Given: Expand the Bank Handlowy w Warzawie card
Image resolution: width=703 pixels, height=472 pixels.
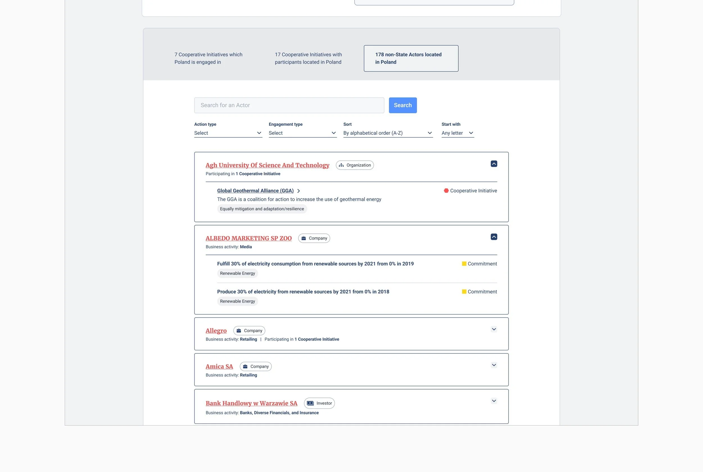Looking at the screenshot, I should click(x=494, y=401).
